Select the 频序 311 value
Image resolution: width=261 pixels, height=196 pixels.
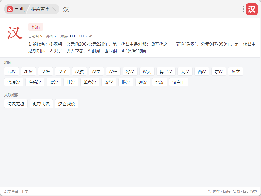click(x=68, y=36)
